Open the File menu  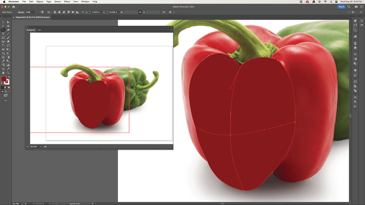point(24,2)
